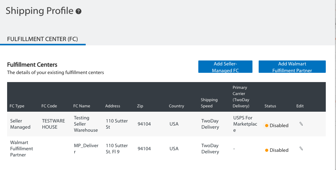Click the Walmart Fulfillment Partner type cell
The height and width of the screenshot is (170, 336).
[22, 149]
